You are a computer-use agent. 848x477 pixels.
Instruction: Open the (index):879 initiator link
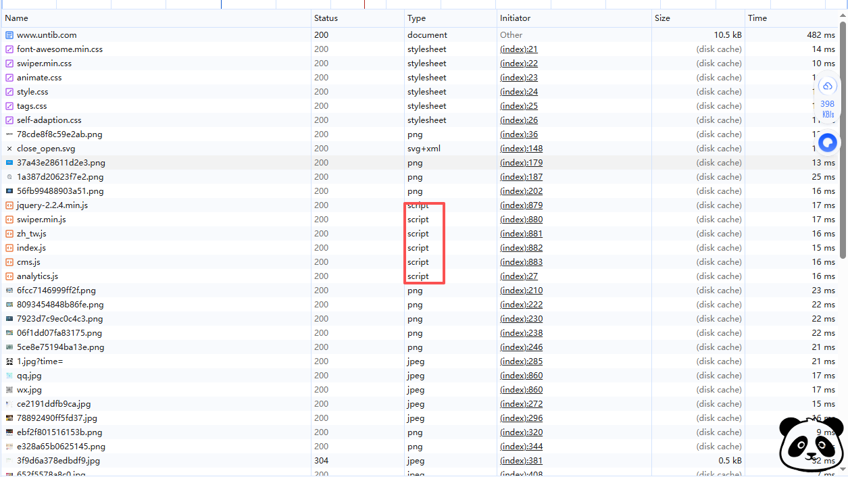point(521,205)
